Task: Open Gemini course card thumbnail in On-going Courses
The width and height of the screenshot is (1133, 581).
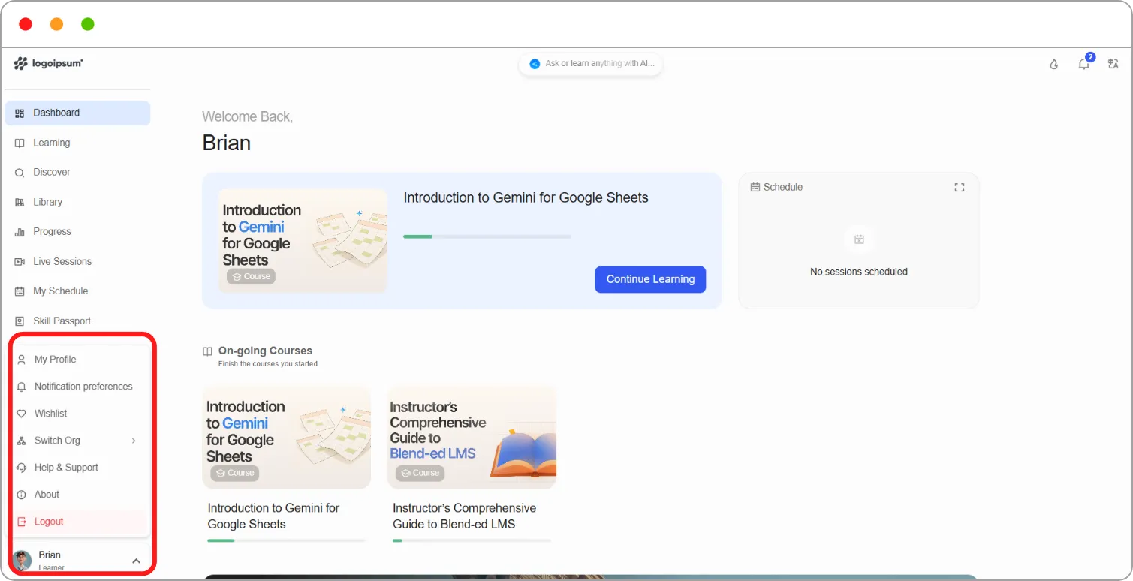Action: 287,437
